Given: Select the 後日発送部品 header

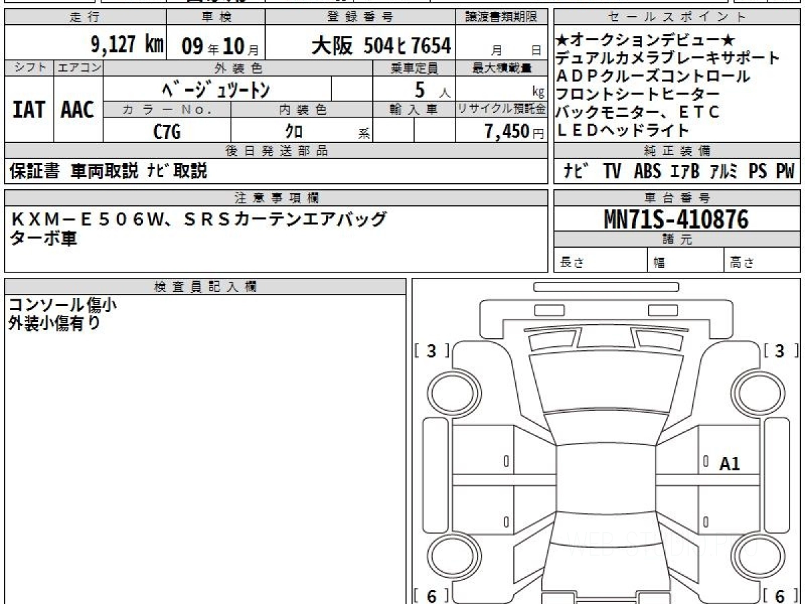Looking at the screenshot, I should pos(276,150).
